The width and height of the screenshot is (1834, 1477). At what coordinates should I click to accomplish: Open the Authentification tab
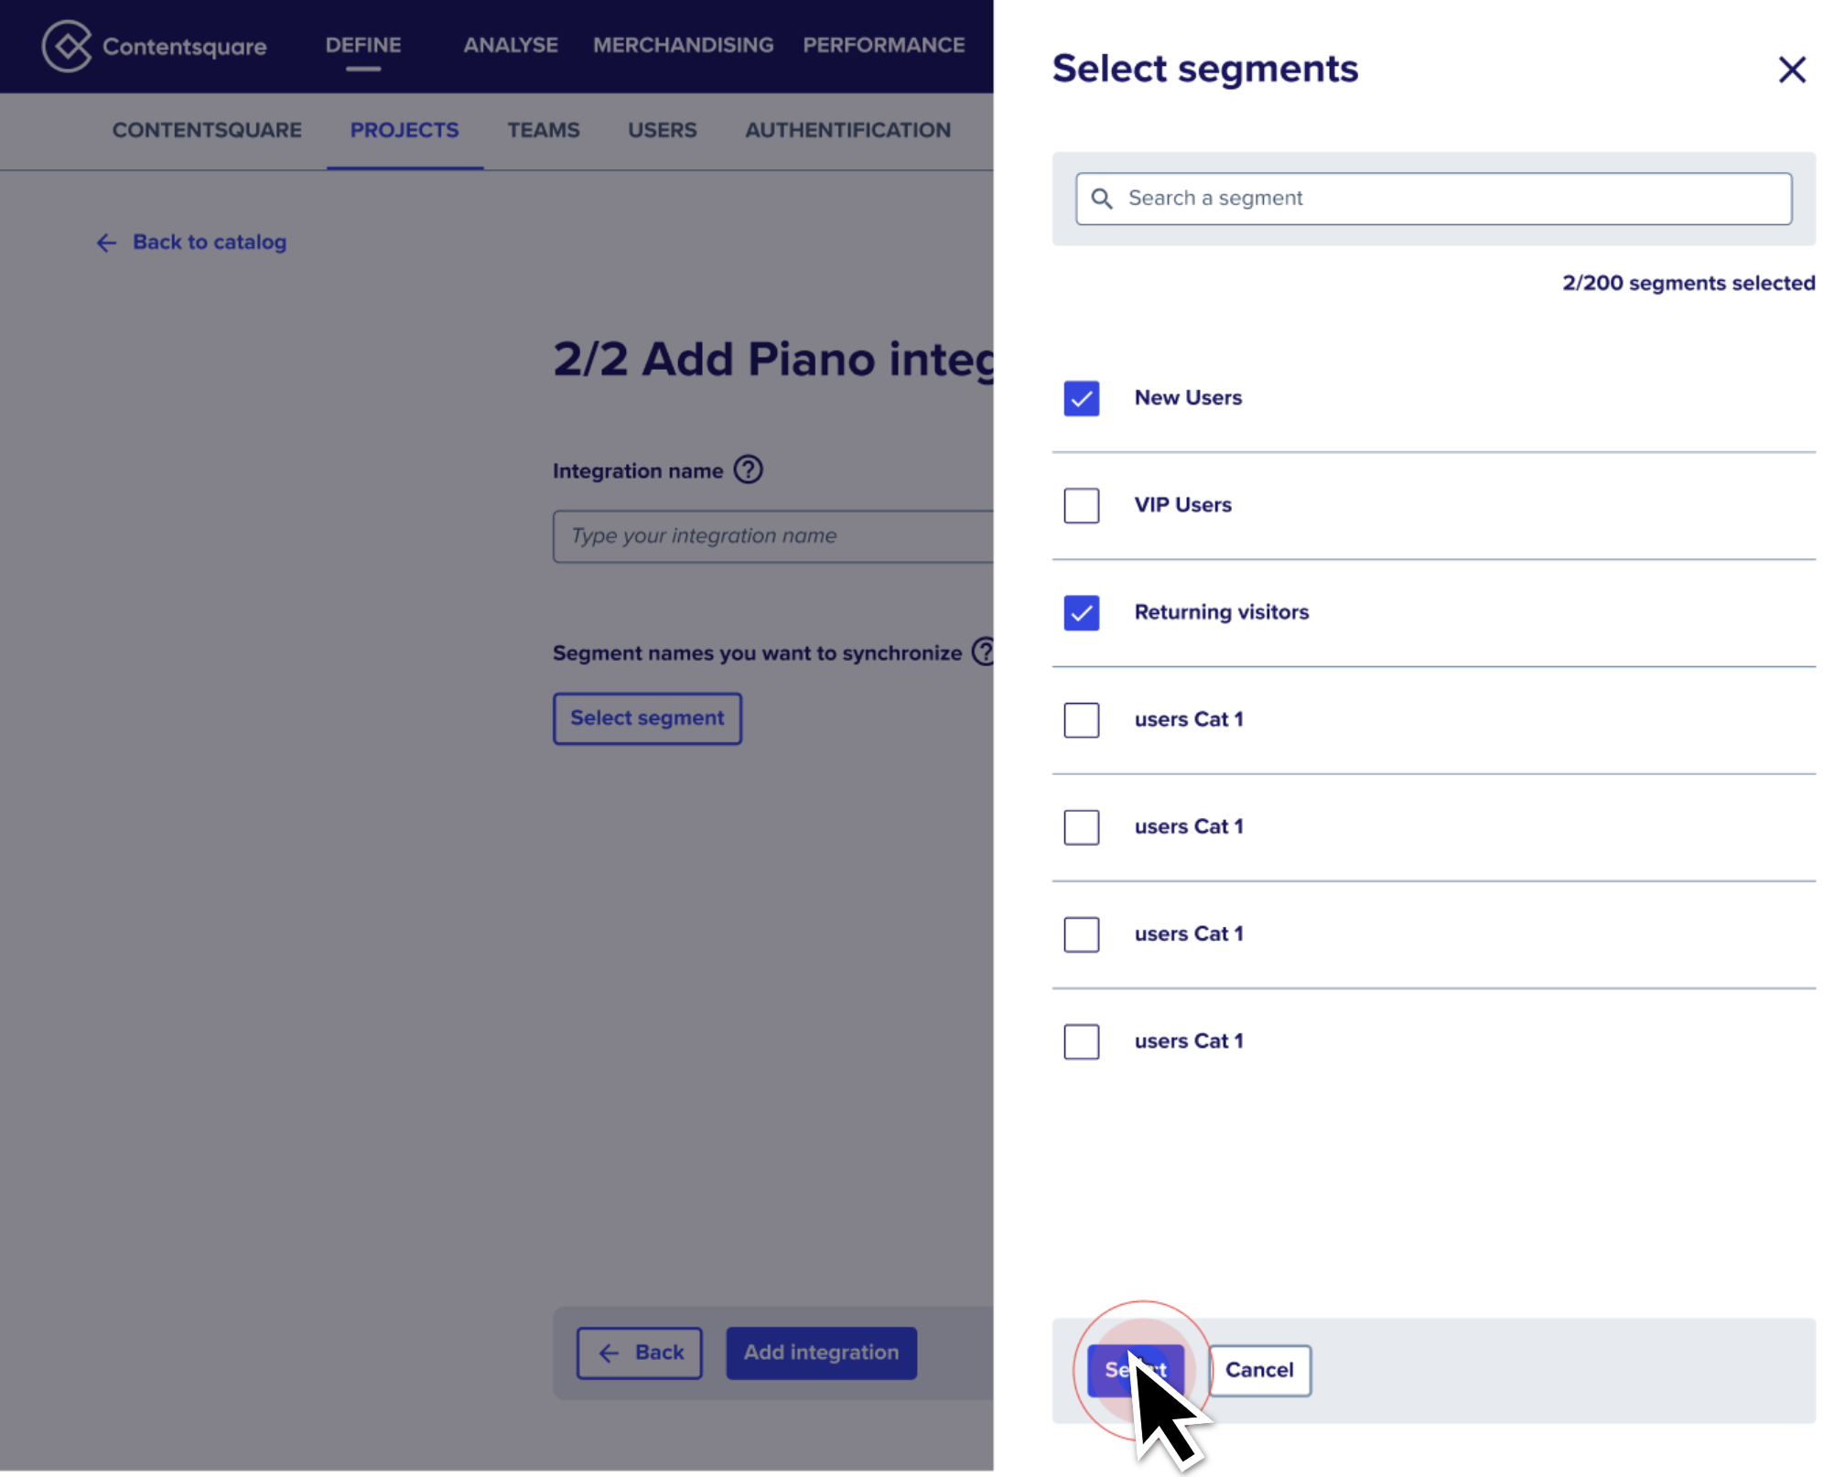tap(847, 131)
